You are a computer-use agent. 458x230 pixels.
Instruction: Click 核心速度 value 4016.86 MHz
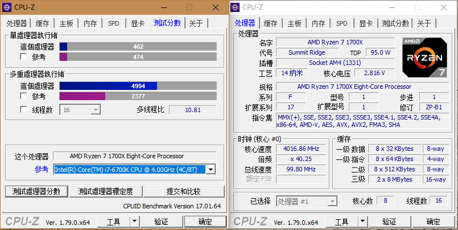[301, 149]
